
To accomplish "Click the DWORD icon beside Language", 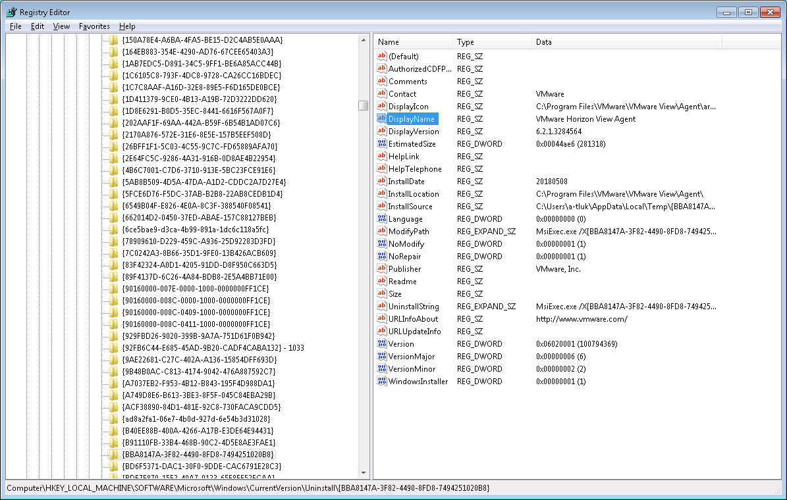I will click(382, 218).
